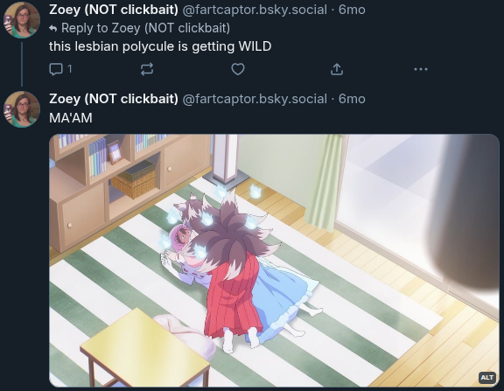
Task: Open Zoey's display name on first post
Action: tap(114, 10)
